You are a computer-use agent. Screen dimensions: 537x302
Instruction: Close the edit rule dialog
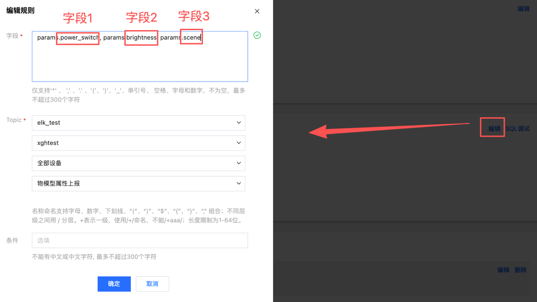tap(257, 11)
